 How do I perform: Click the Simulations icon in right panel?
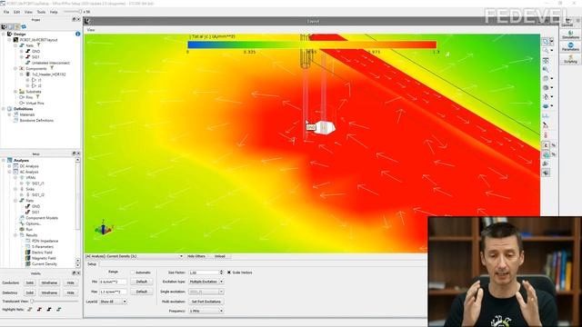pyautogui.click(x=570, y=35)
